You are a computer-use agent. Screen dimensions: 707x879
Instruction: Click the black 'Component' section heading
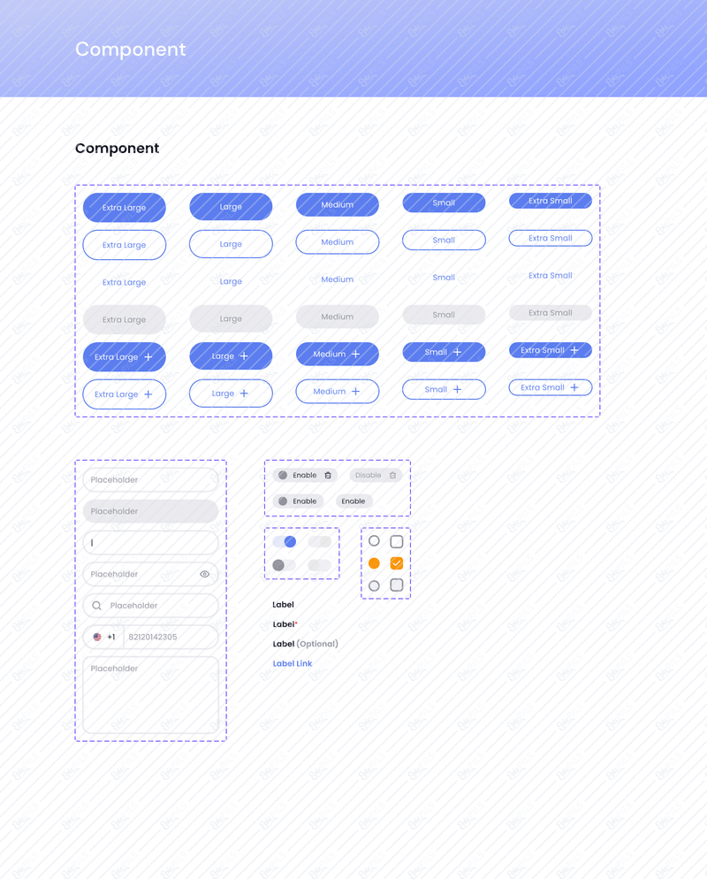point(117,148)
